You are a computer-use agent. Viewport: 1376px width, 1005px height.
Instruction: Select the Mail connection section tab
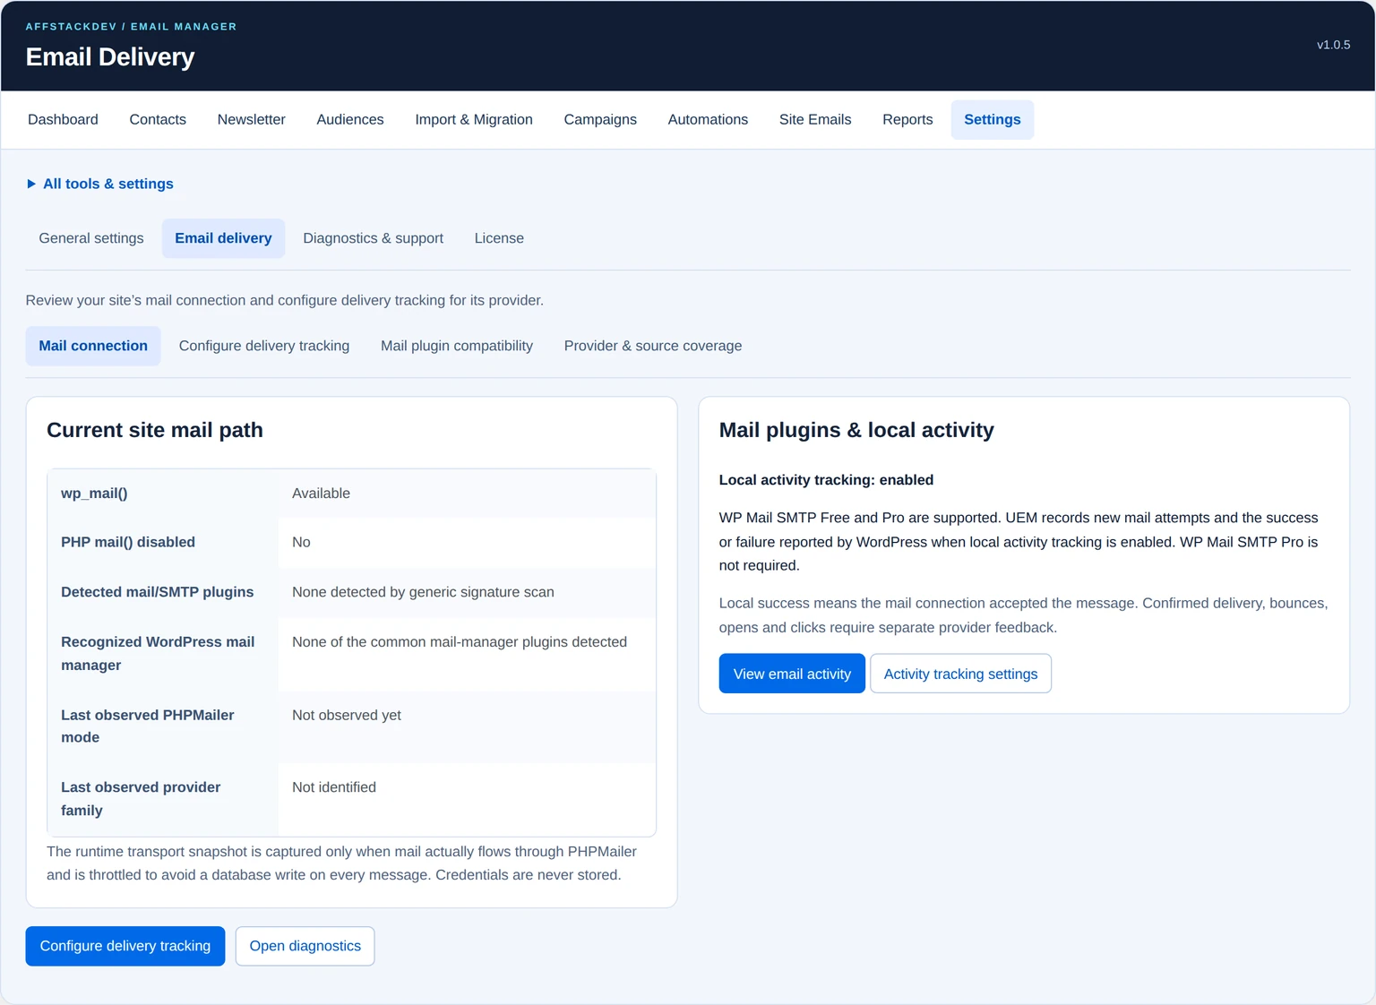pyautogui.click(x=93, y=346)
